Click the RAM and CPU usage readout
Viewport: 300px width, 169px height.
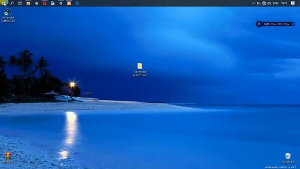tap(276, 24)
